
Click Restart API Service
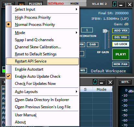click(42, 61)
